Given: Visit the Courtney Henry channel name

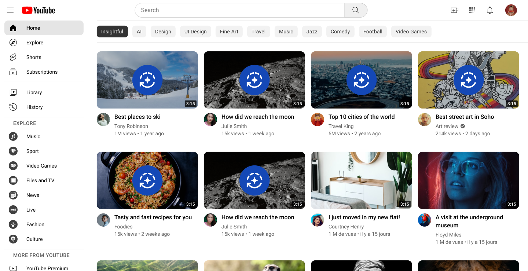Looking at the screenshot, I should pos(346,227).
